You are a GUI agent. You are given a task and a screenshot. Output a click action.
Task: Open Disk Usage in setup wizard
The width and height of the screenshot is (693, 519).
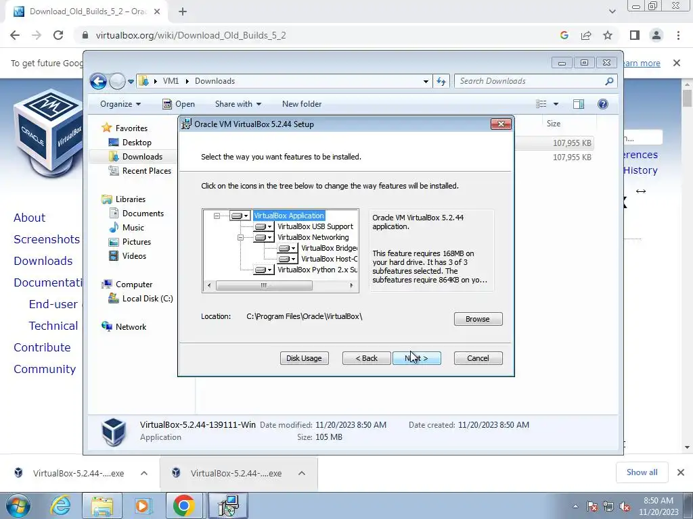(x=304, y=358)
